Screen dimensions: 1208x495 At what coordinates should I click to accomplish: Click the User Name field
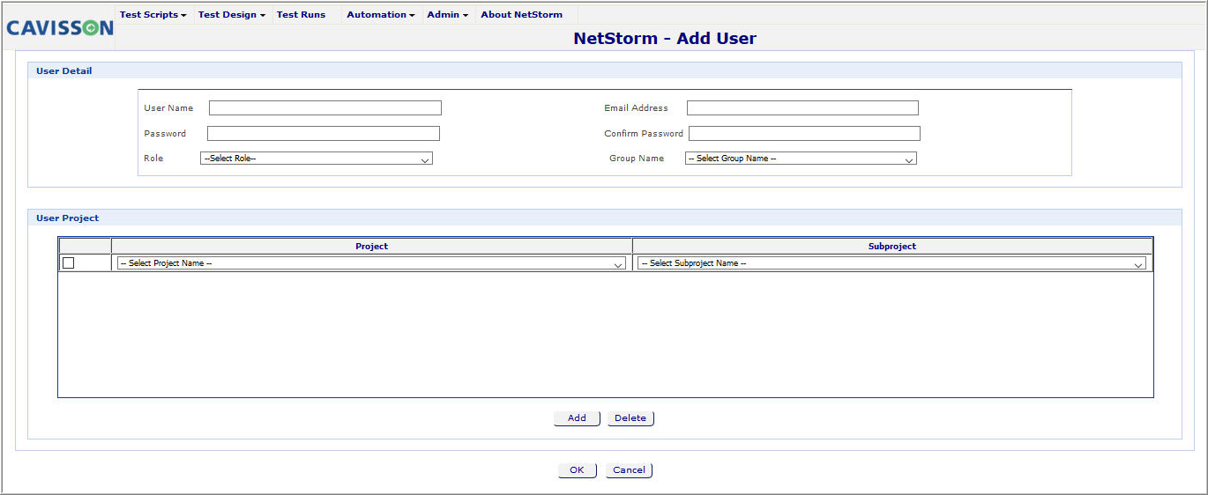(325, 108)
